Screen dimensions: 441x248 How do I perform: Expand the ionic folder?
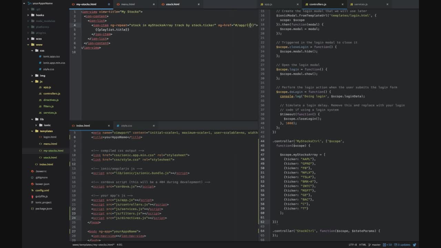(36, 125)
